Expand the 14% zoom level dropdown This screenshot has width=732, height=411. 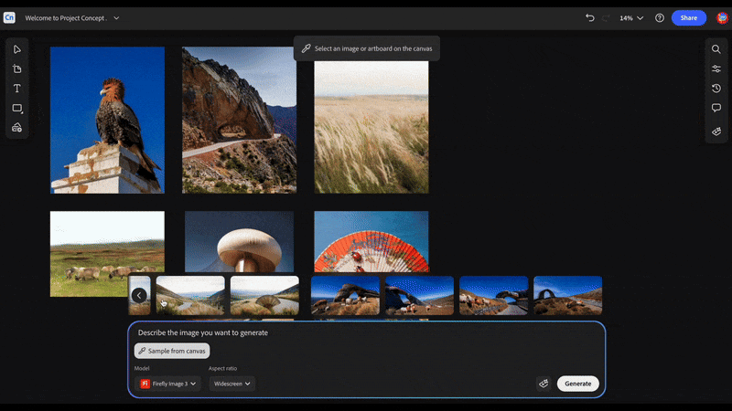(x=630, y=18)
